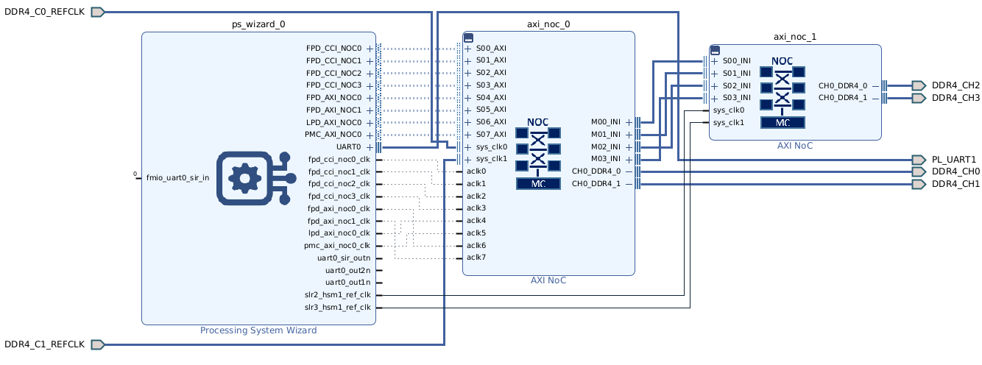Expand the S05_AXI pin on axi_noc_0
The height and width of the screenshot is (365, 982).
[469, 110]
